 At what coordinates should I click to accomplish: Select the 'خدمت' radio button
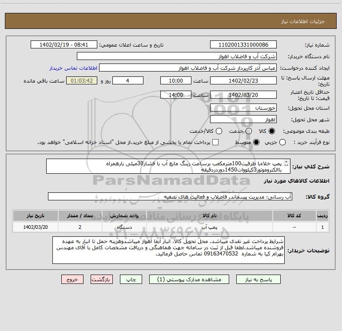(249, 131)
